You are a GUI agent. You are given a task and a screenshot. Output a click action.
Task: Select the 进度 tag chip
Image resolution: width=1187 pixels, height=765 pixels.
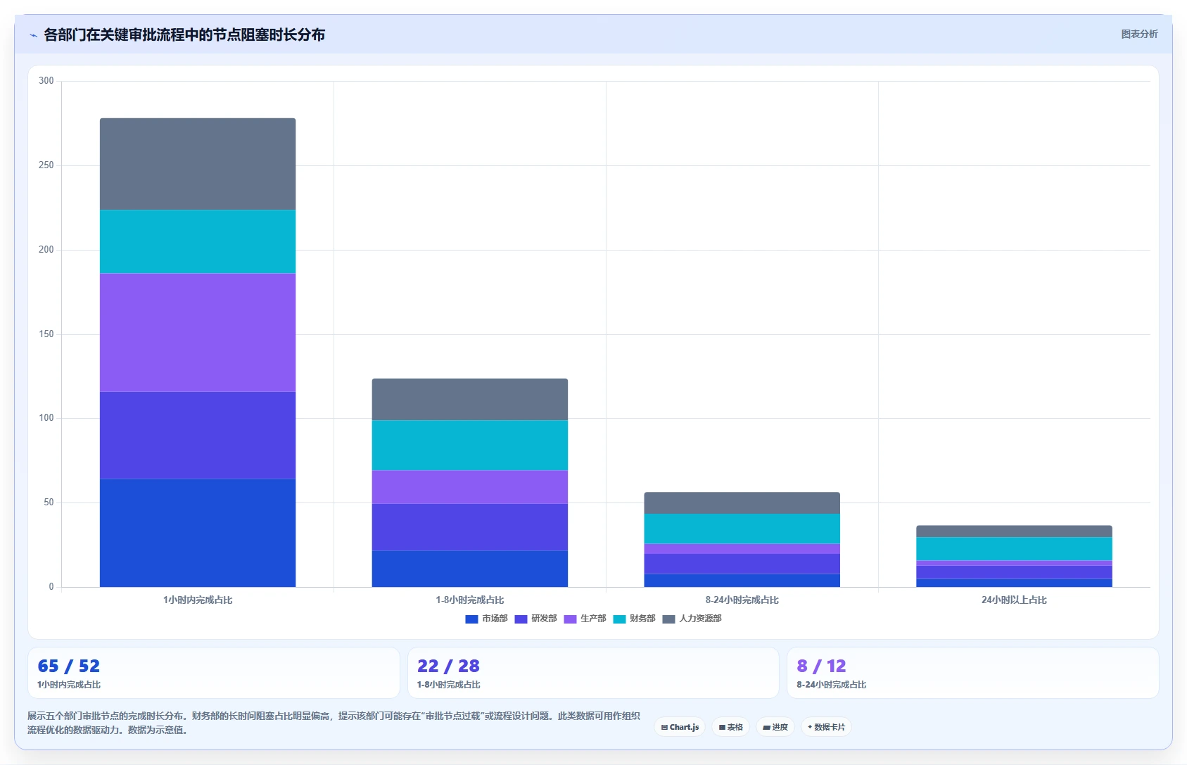[x=775, y=727]
